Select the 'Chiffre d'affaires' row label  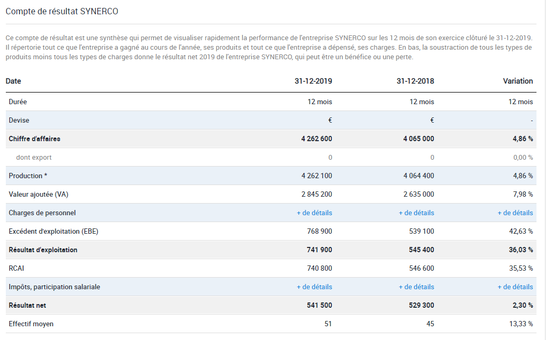tap(34, 139)
